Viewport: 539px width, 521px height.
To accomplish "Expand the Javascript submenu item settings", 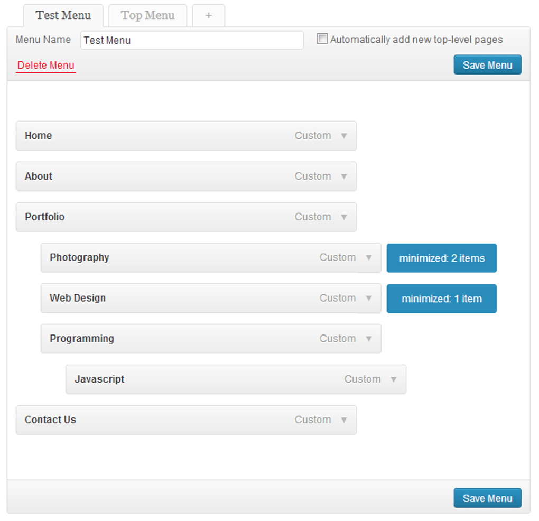I will (394, 379).
